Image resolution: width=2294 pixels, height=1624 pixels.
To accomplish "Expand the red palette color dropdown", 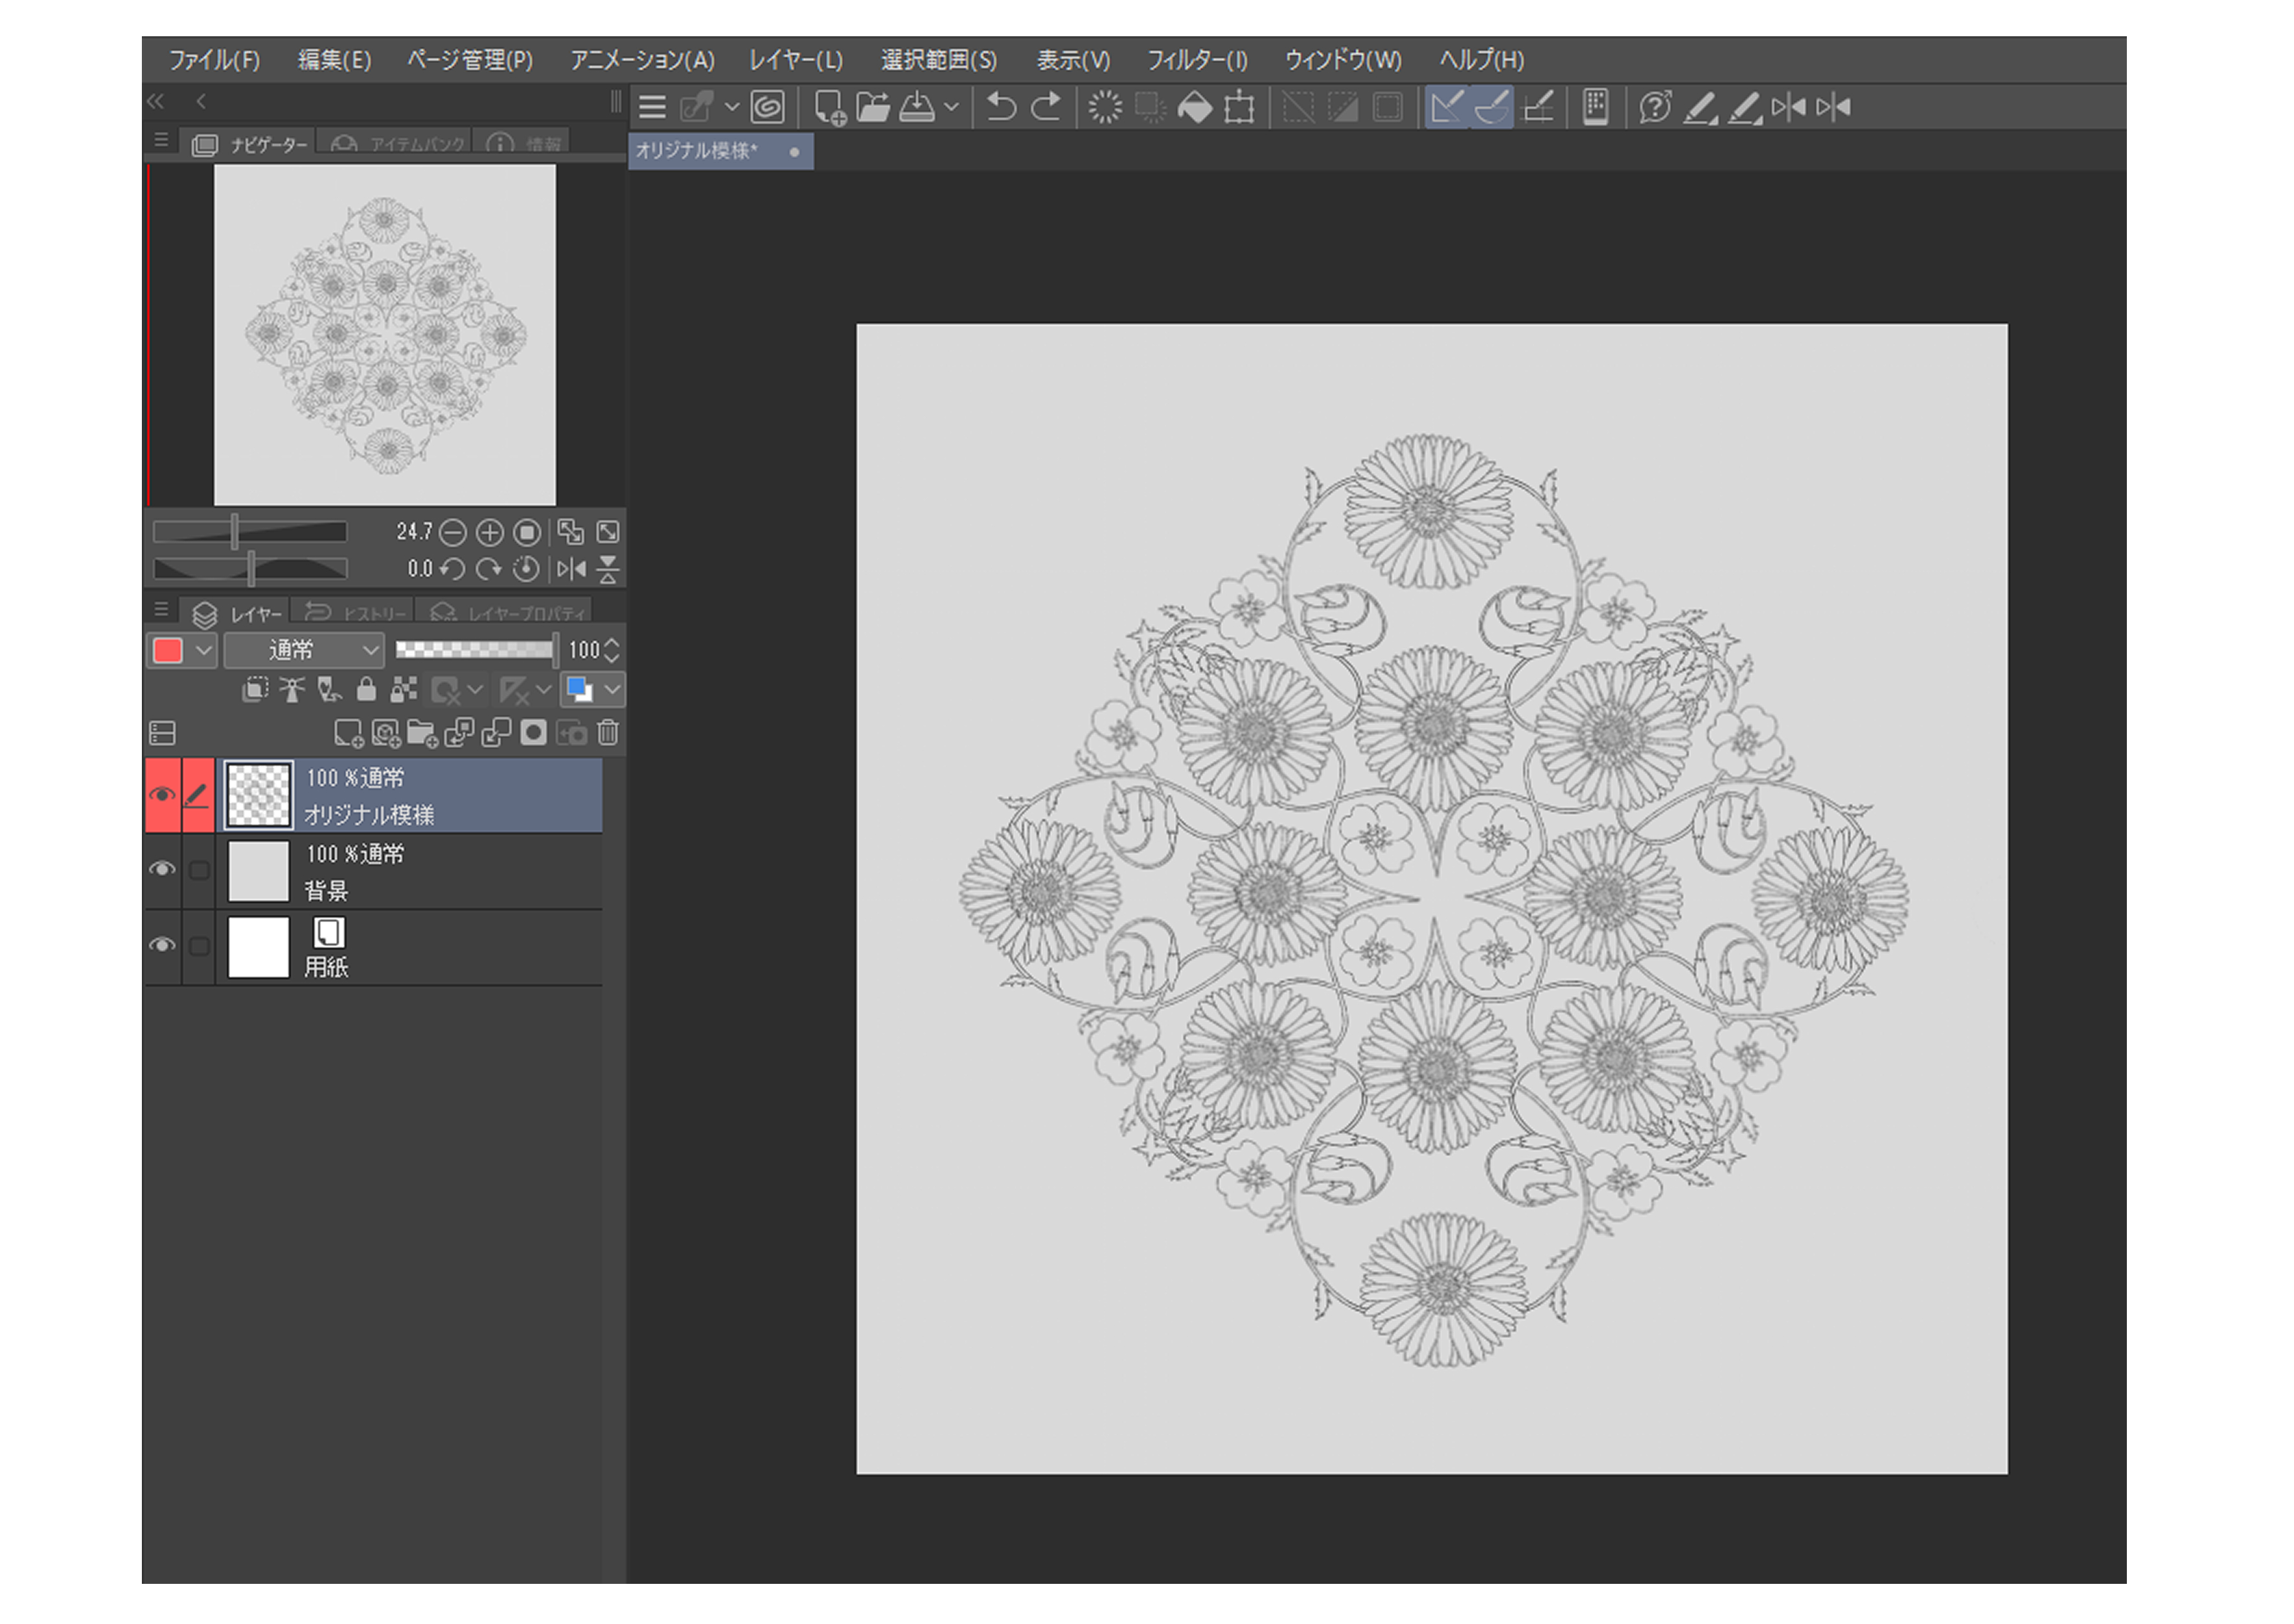I will [204, 651].
